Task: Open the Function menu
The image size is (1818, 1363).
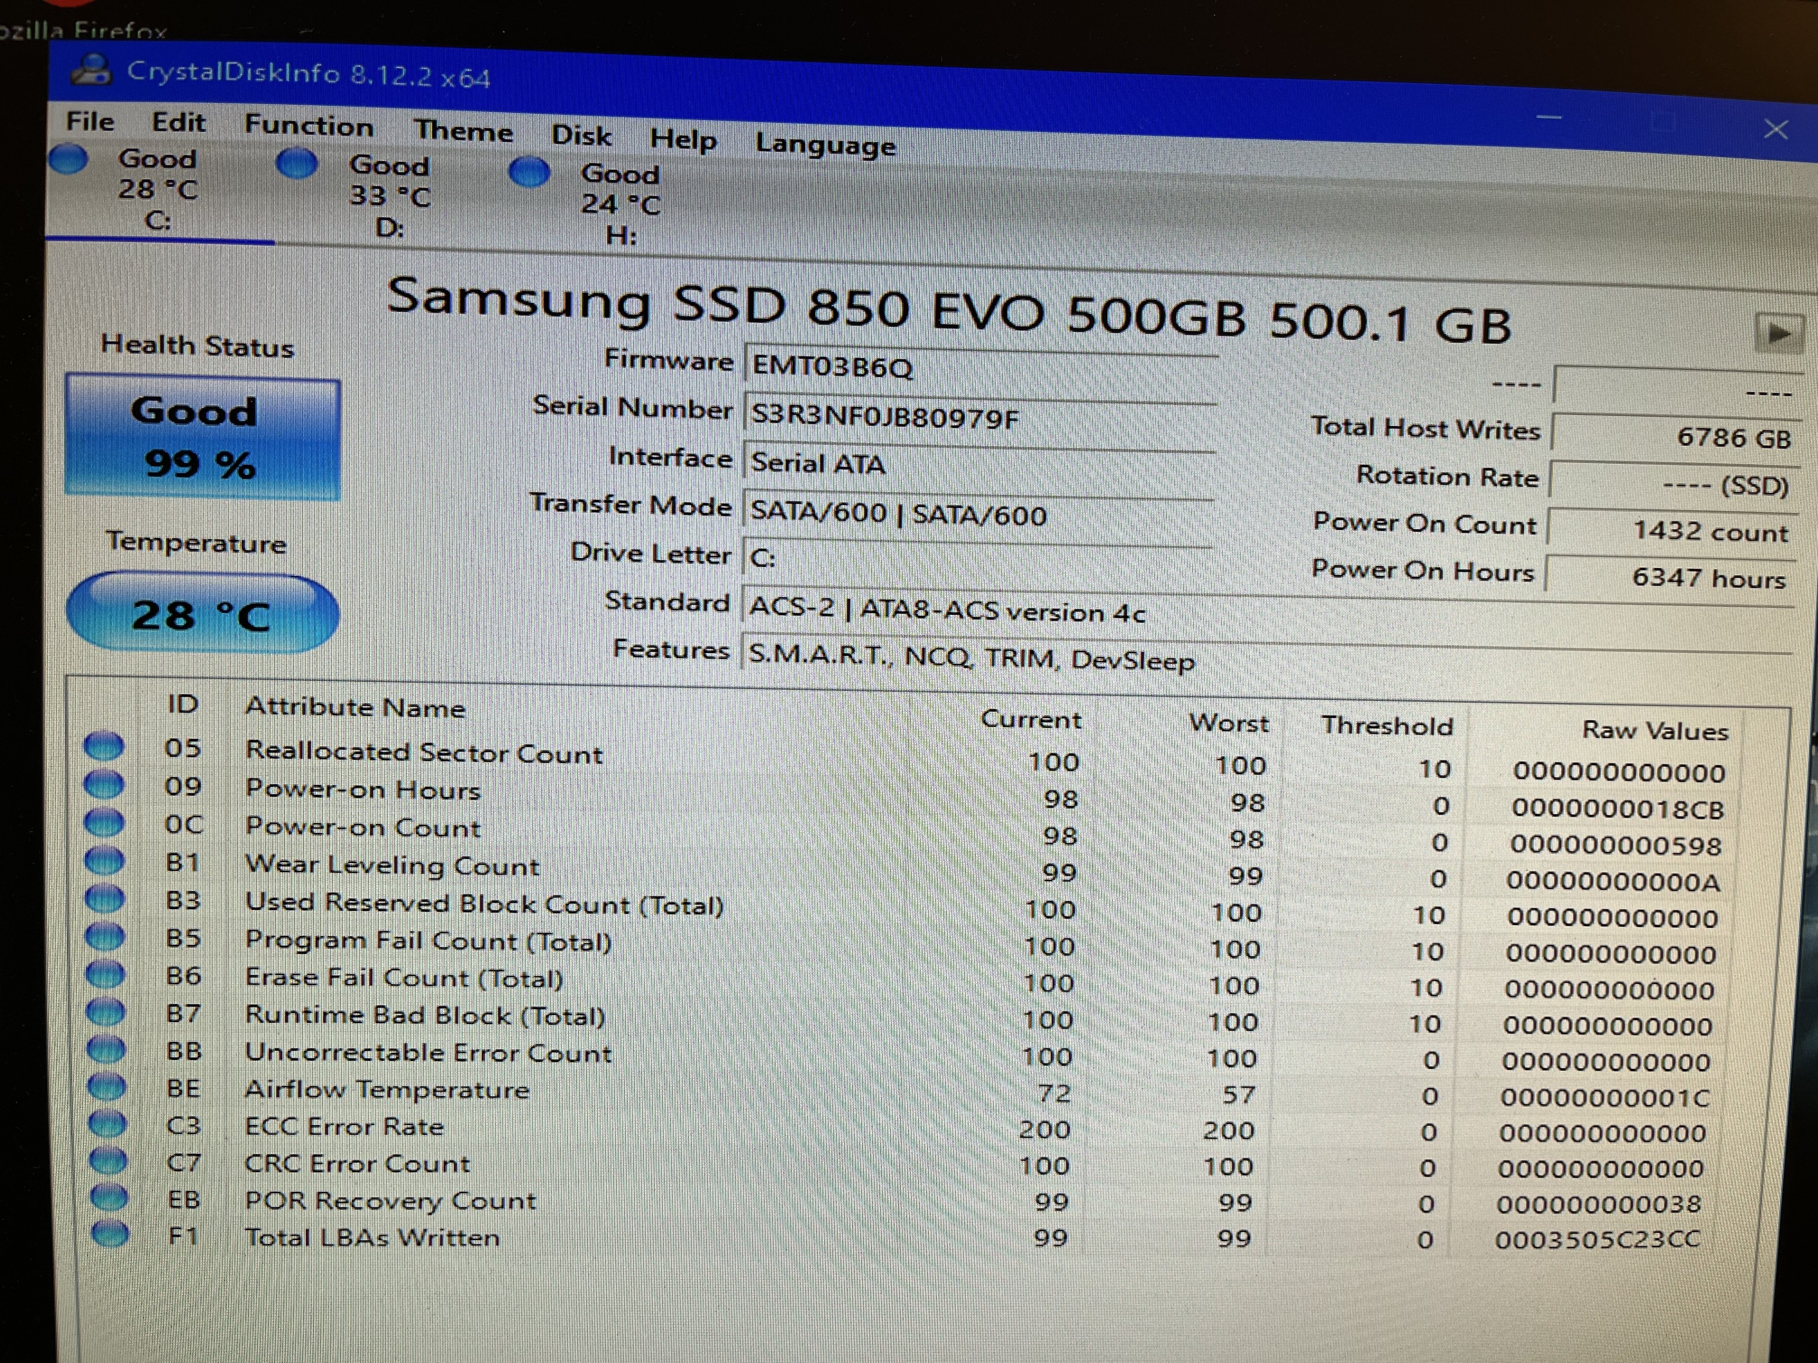Action: tap(309, 126)
